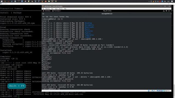Viewport: 175px width, 98px height.
Task: Click 'Complete!' line in PuTTY window
Action: pyautogui.click(x=5, y=57)
